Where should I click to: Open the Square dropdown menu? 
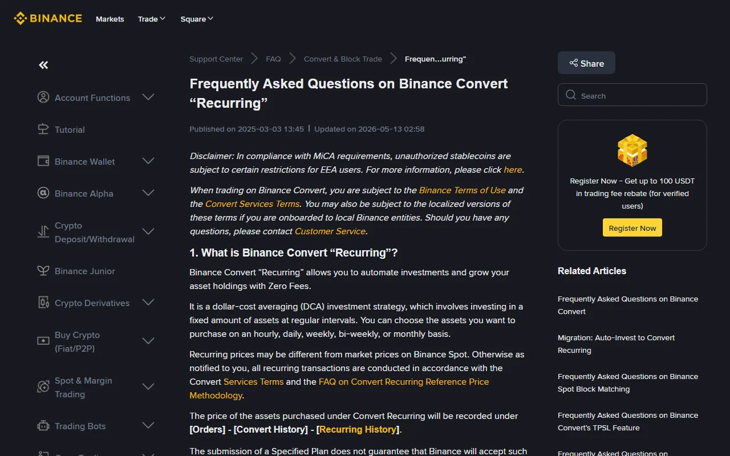coord(197,19)
